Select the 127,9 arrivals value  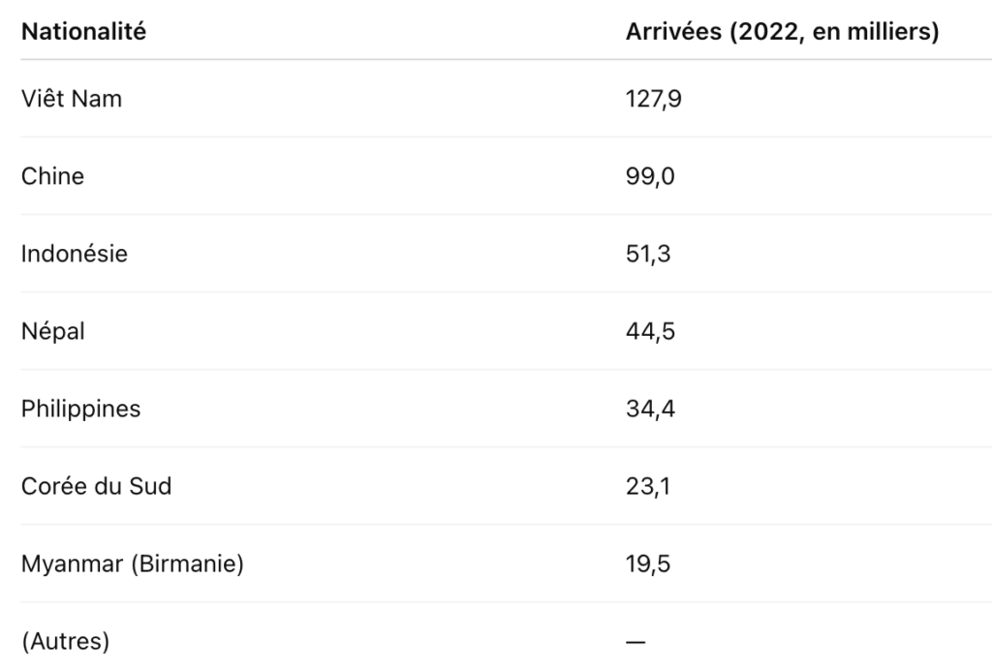point(654,99)
